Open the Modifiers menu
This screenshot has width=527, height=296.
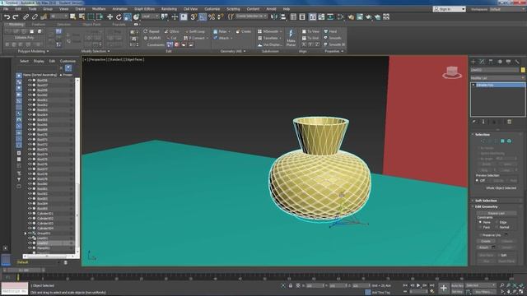pos(99,9)
